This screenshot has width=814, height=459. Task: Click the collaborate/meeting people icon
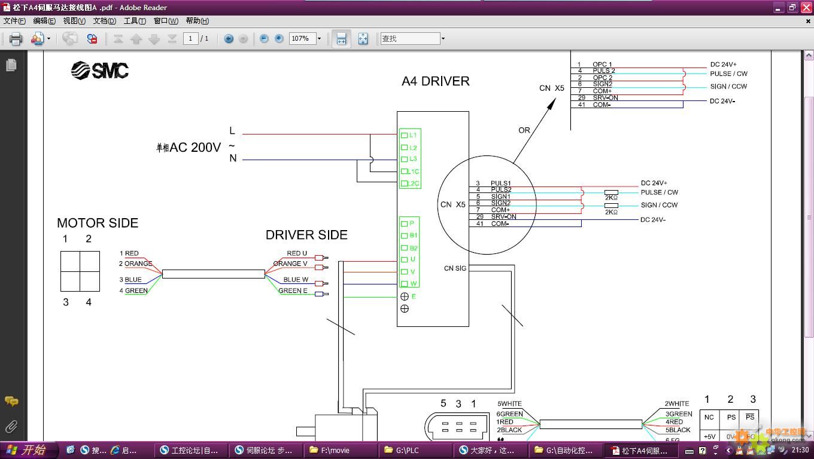(37, 39)
